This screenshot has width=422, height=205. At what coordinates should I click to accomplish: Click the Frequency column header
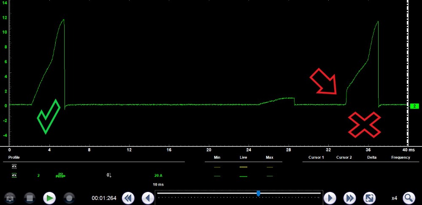(400, 157)
